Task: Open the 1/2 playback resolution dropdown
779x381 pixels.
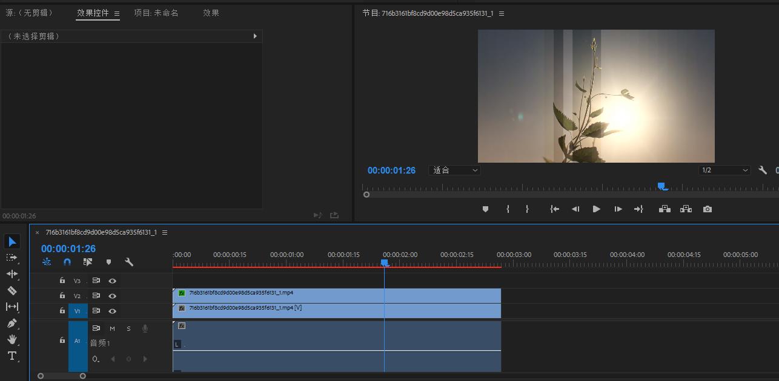Action: point(724,171)
